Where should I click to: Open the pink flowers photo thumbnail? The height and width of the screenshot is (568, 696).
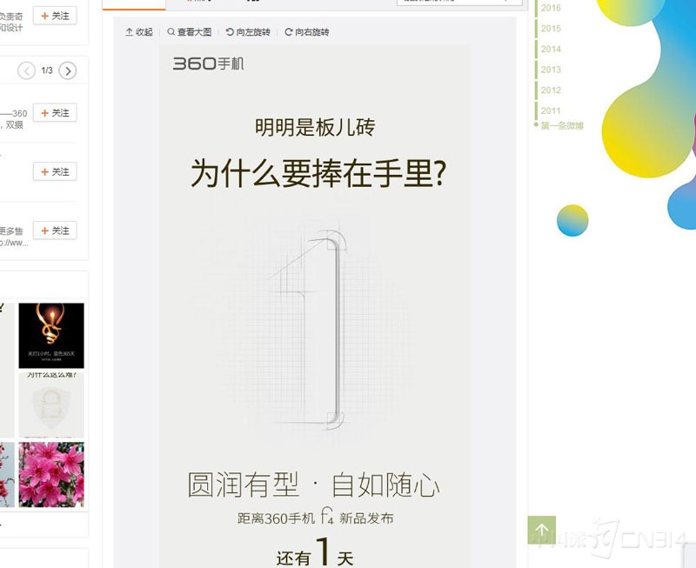coord(51,474)
